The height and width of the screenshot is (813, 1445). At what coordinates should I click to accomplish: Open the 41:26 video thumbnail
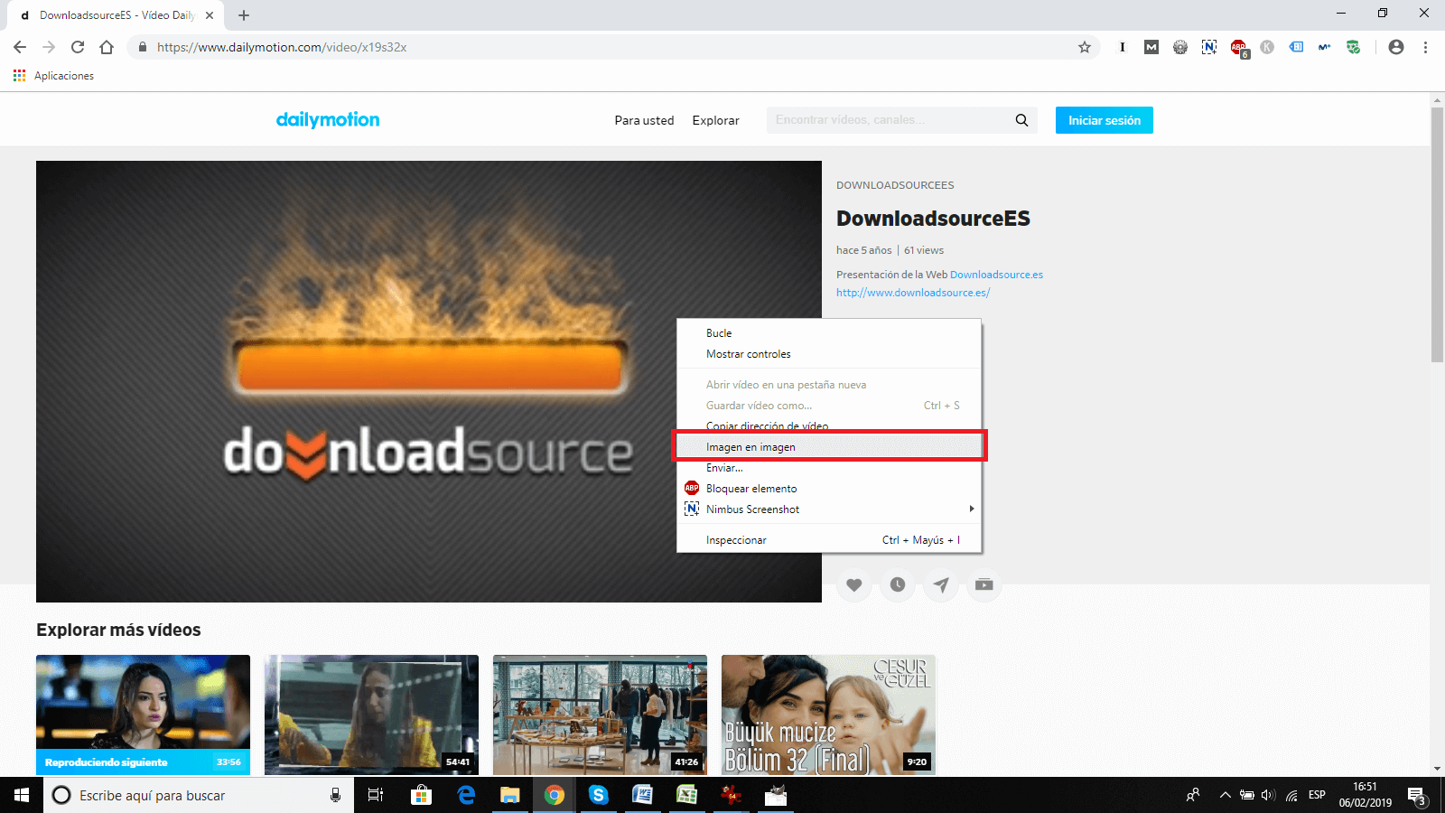tap(600, 715)
